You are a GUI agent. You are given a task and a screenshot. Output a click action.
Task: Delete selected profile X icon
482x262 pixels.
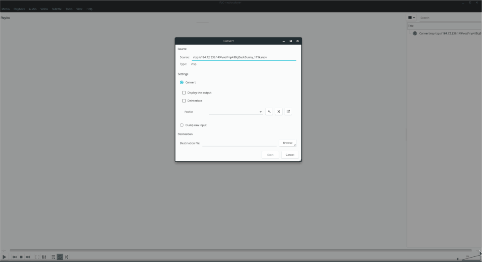pyautogui.click(x=279, y=112)
